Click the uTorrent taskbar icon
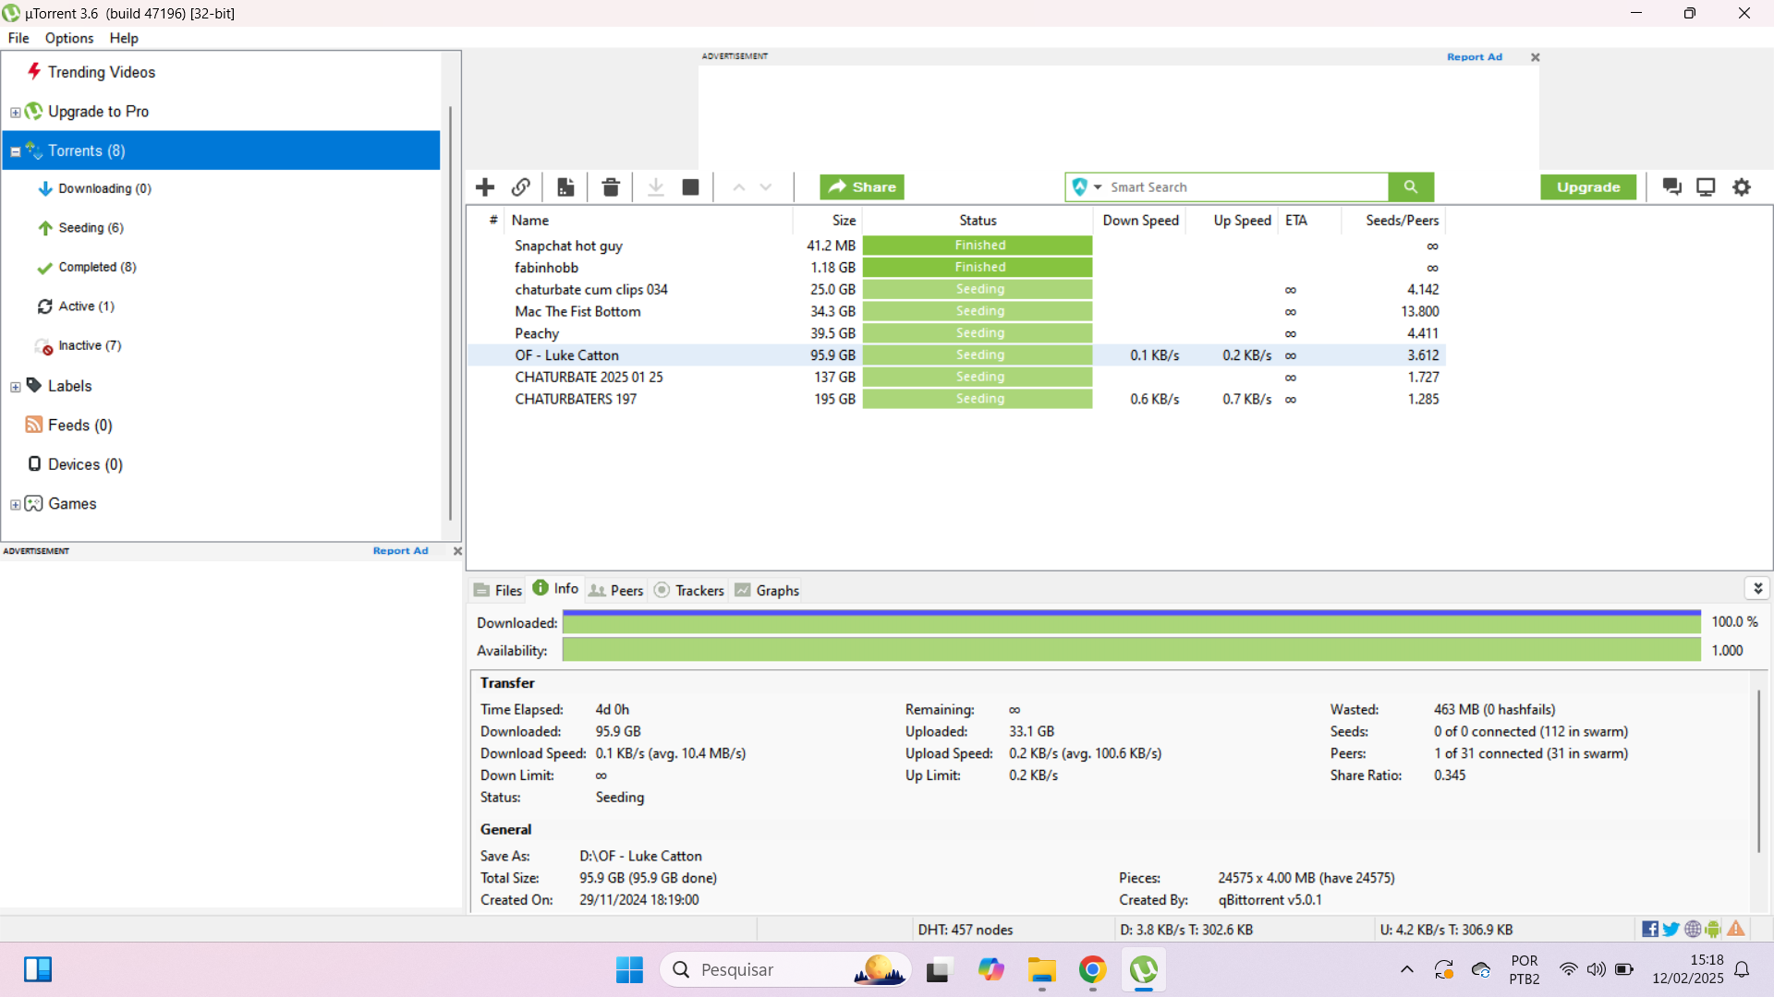Screen dimensions: 1774x997 1144,969
